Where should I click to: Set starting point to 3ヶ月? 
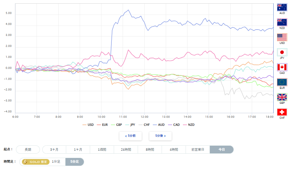[x=54, y=150]
